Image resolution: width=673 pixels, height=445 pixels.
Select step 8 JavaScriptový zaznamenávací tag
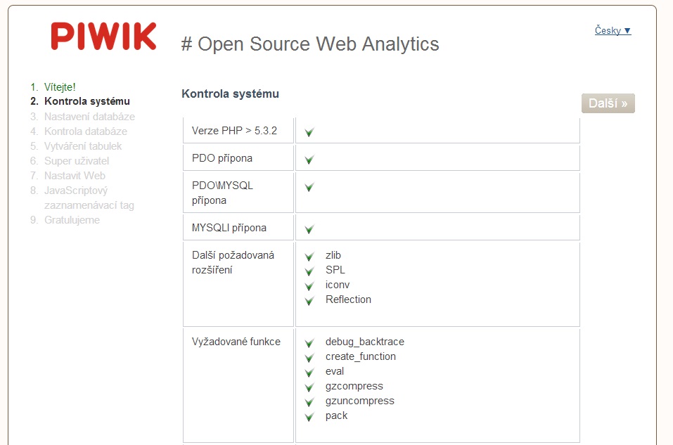89,198
